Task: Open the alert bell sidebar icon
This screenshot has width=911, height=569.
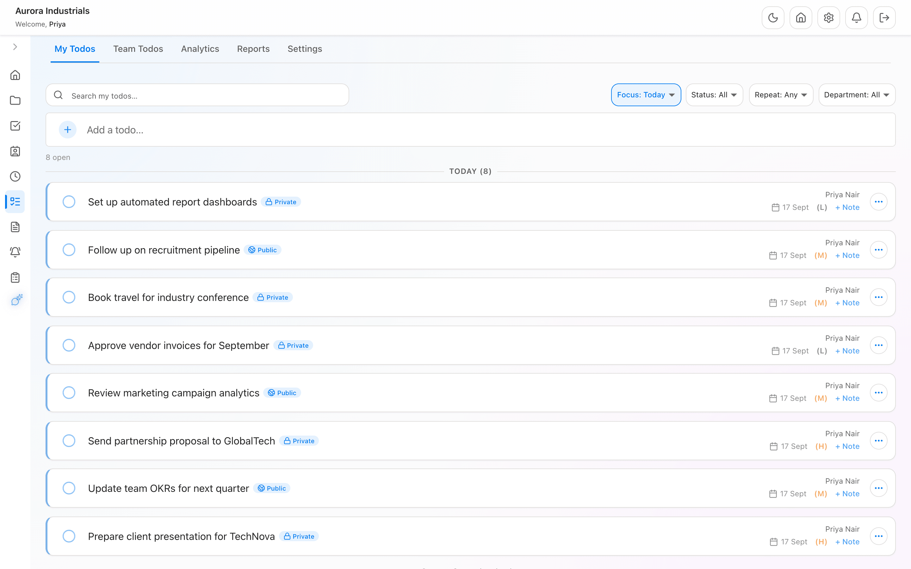Action: [15, 252]
